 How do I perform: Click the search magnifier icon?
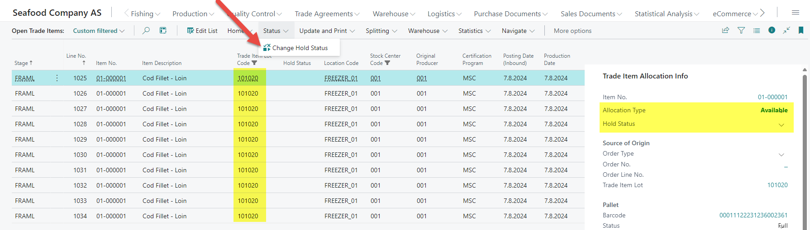[x=146, y=31]
